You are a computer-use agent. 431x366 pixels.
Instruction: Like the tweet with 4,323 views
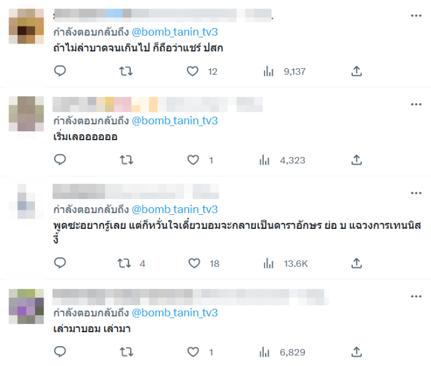[x=193, y=160]
